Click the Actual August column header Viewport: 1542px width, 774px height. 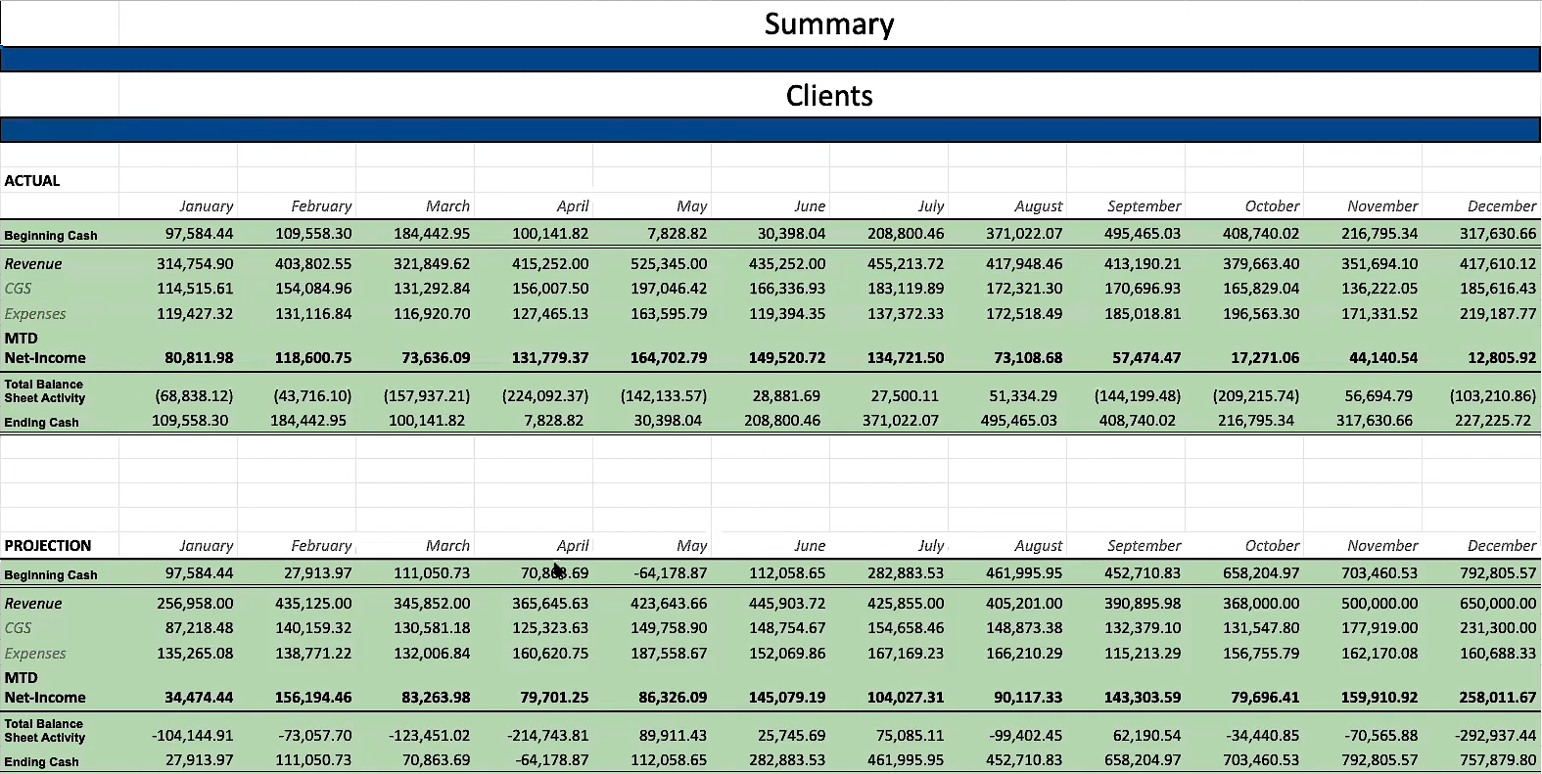pos(1039,206)
